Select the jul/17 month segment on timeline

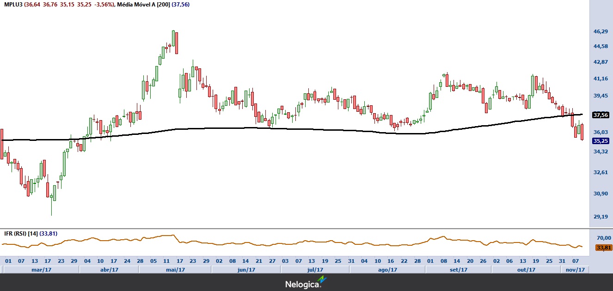click(x=315, y=270)
